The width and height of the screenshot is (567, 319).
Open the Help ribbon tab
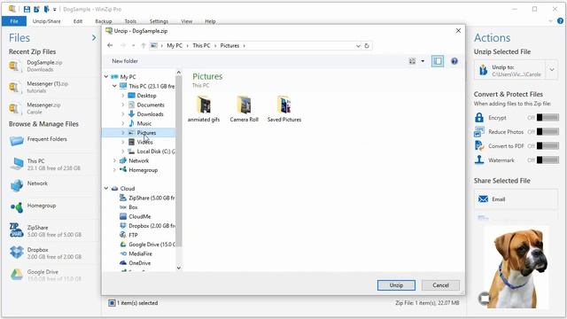coord(210,21)
